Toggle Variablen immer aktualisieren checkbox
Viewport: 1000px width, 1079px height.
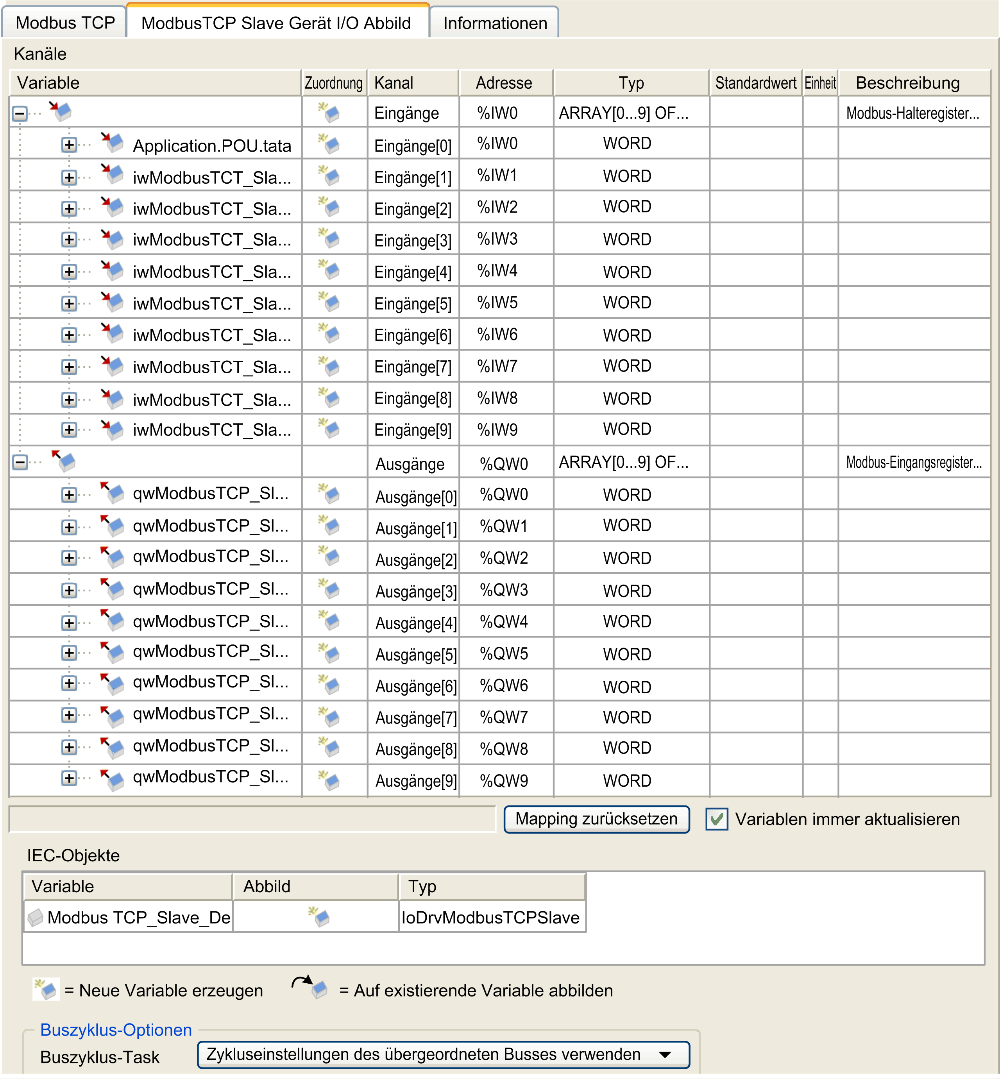(x=716, y=819)
